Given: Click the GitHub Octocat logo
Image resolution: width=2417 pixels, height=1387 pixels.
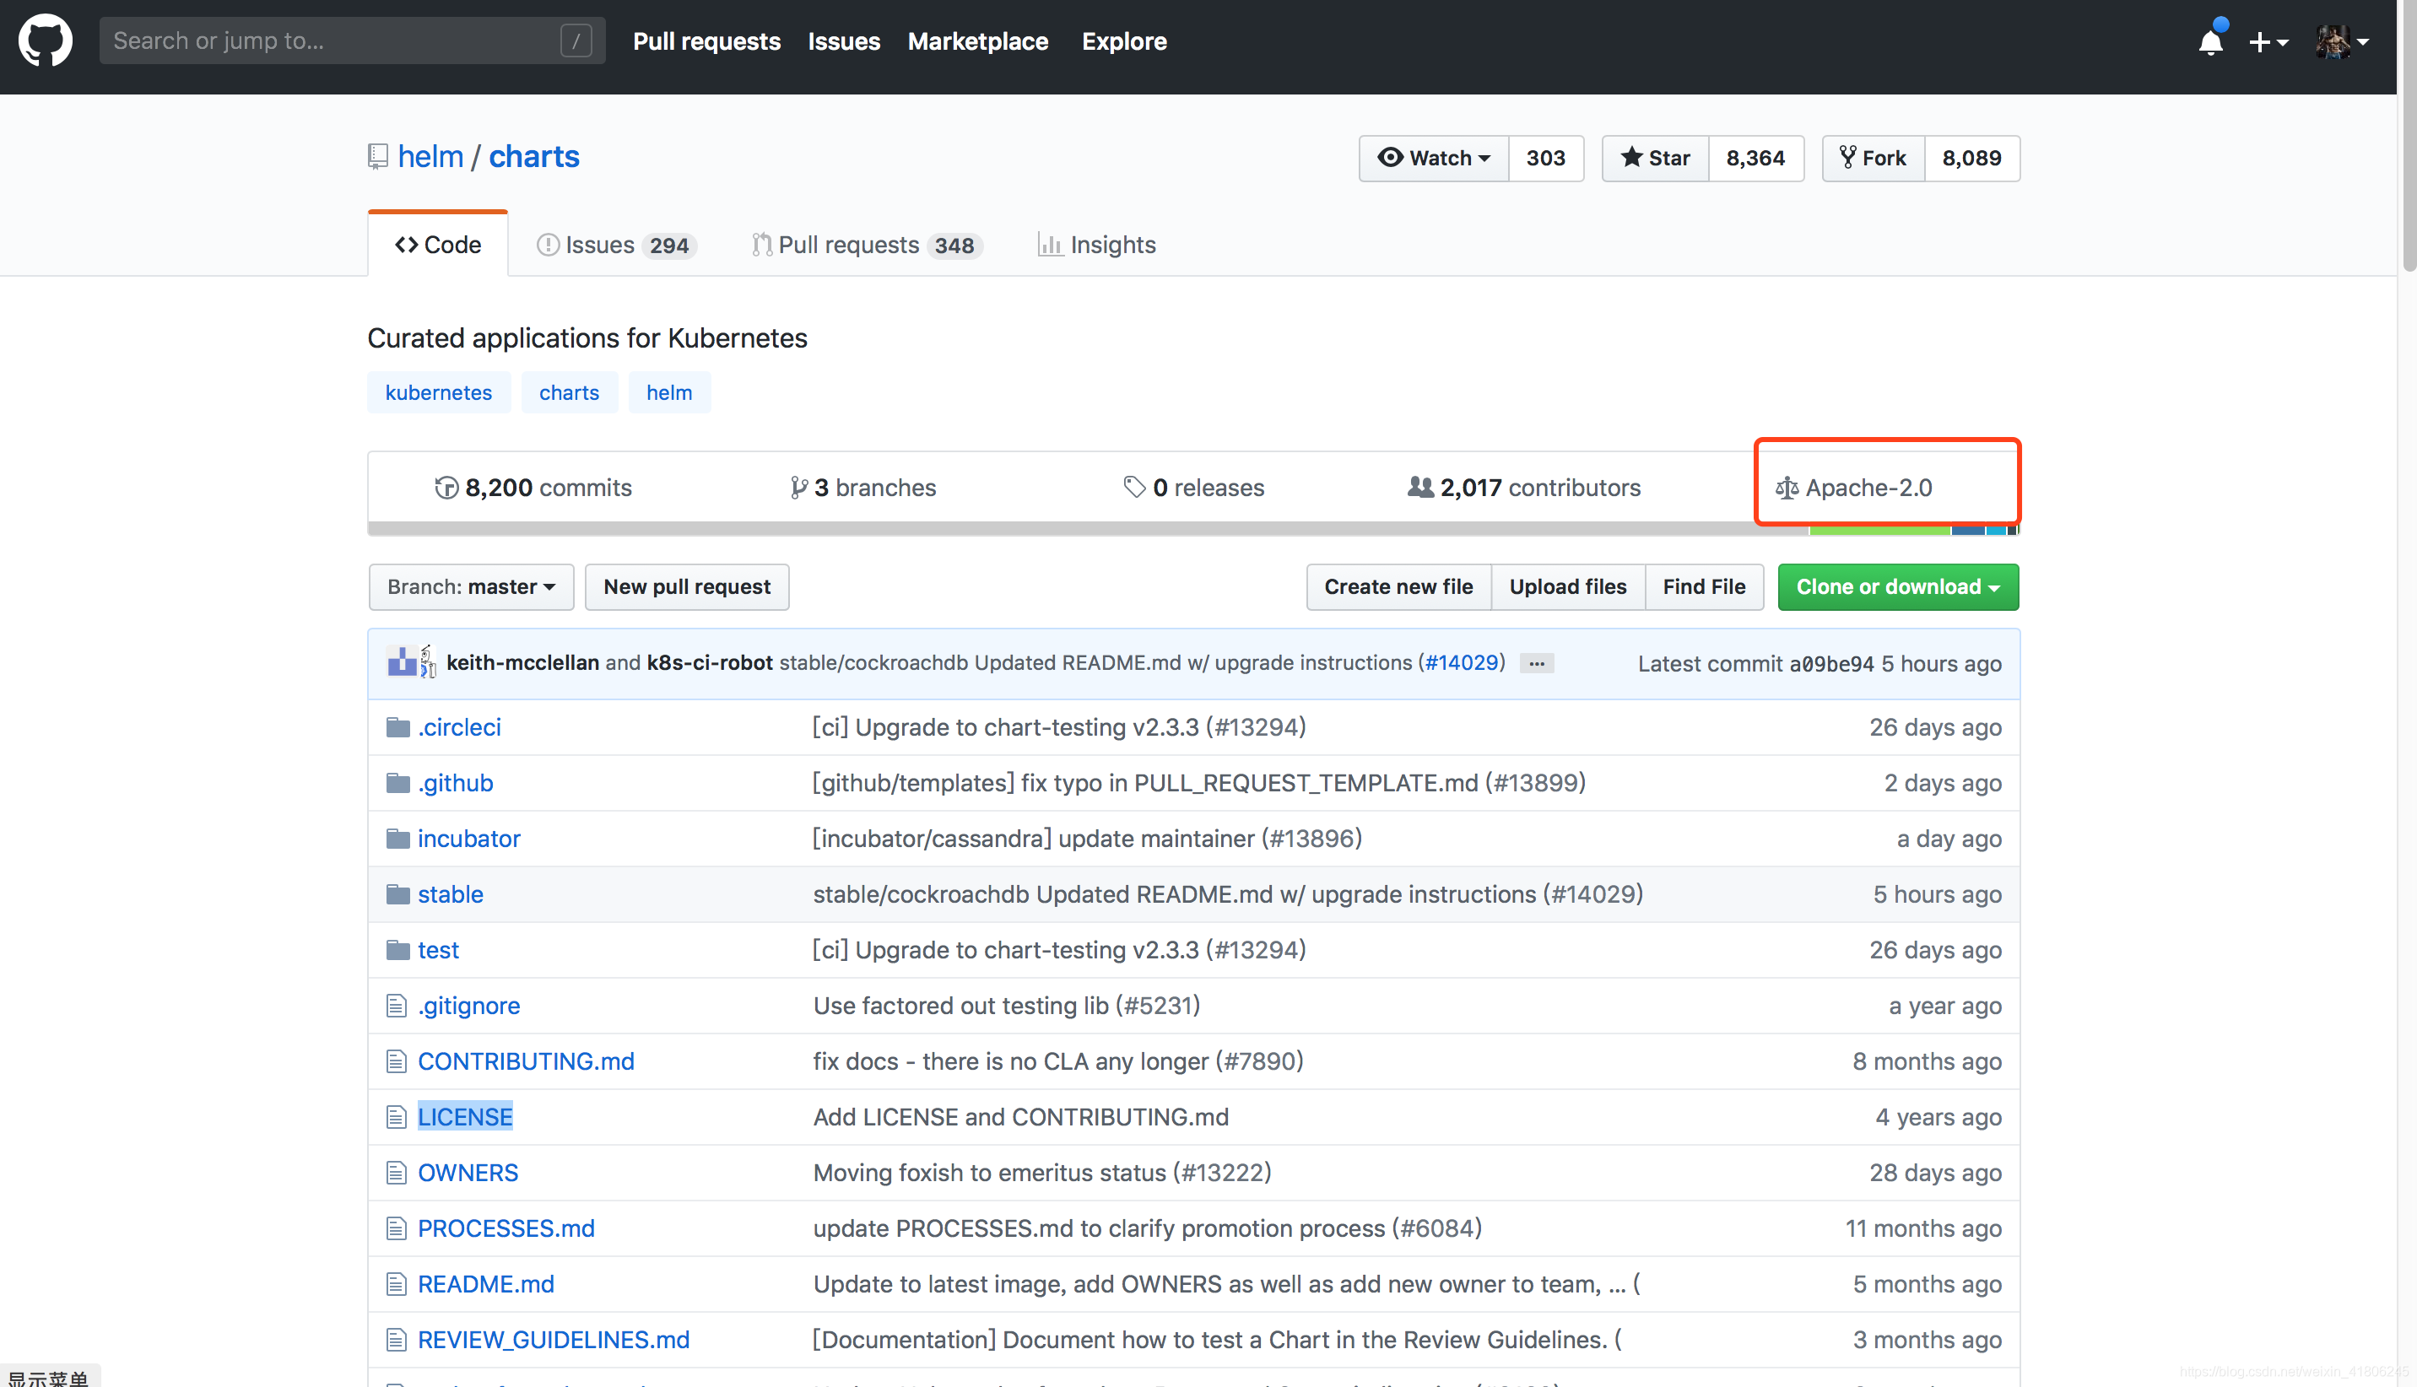Looking at the screenshot, I should 45,40.
